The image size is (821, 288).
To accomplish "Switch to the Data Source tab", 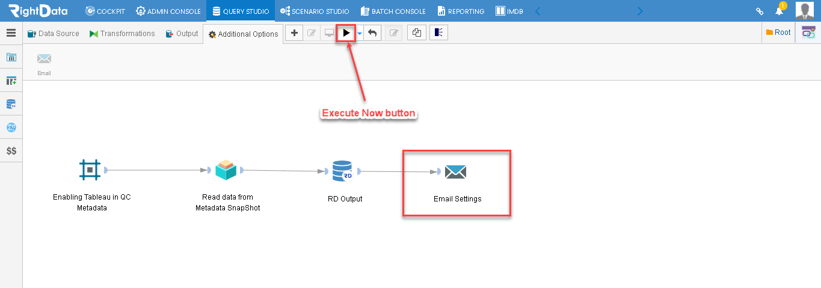I will (x=53, y=34).
